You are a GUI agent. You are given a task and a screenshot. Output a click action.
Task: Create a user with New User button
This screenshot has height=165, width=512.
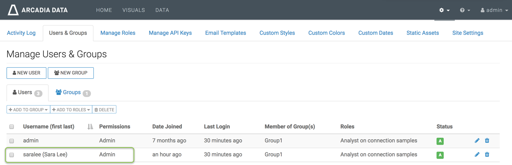26,73
